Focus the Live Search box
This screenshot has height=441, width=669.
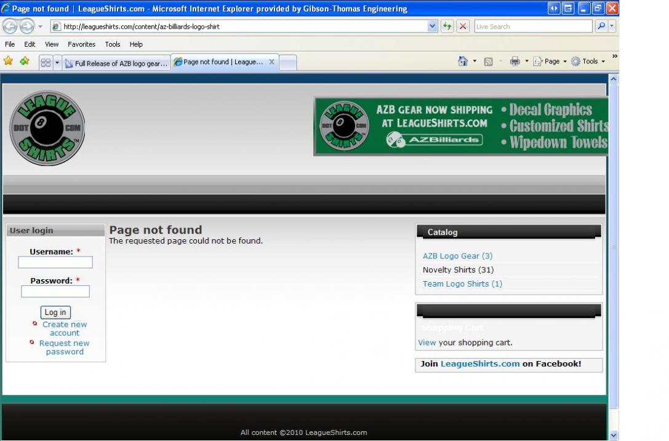[x=533, y=26]
